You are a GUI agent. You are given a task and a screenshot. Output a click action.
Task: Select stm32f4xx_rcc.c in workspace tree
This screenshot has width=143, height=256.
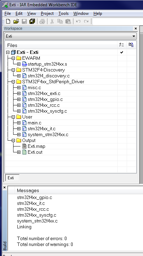point(44,105)
